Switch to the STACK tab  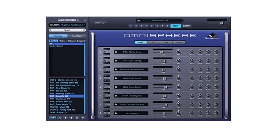(x=179, y=43)
